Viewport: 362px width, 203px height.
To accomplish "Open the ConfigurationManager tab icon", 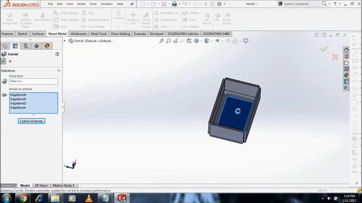I will [25, 46].
